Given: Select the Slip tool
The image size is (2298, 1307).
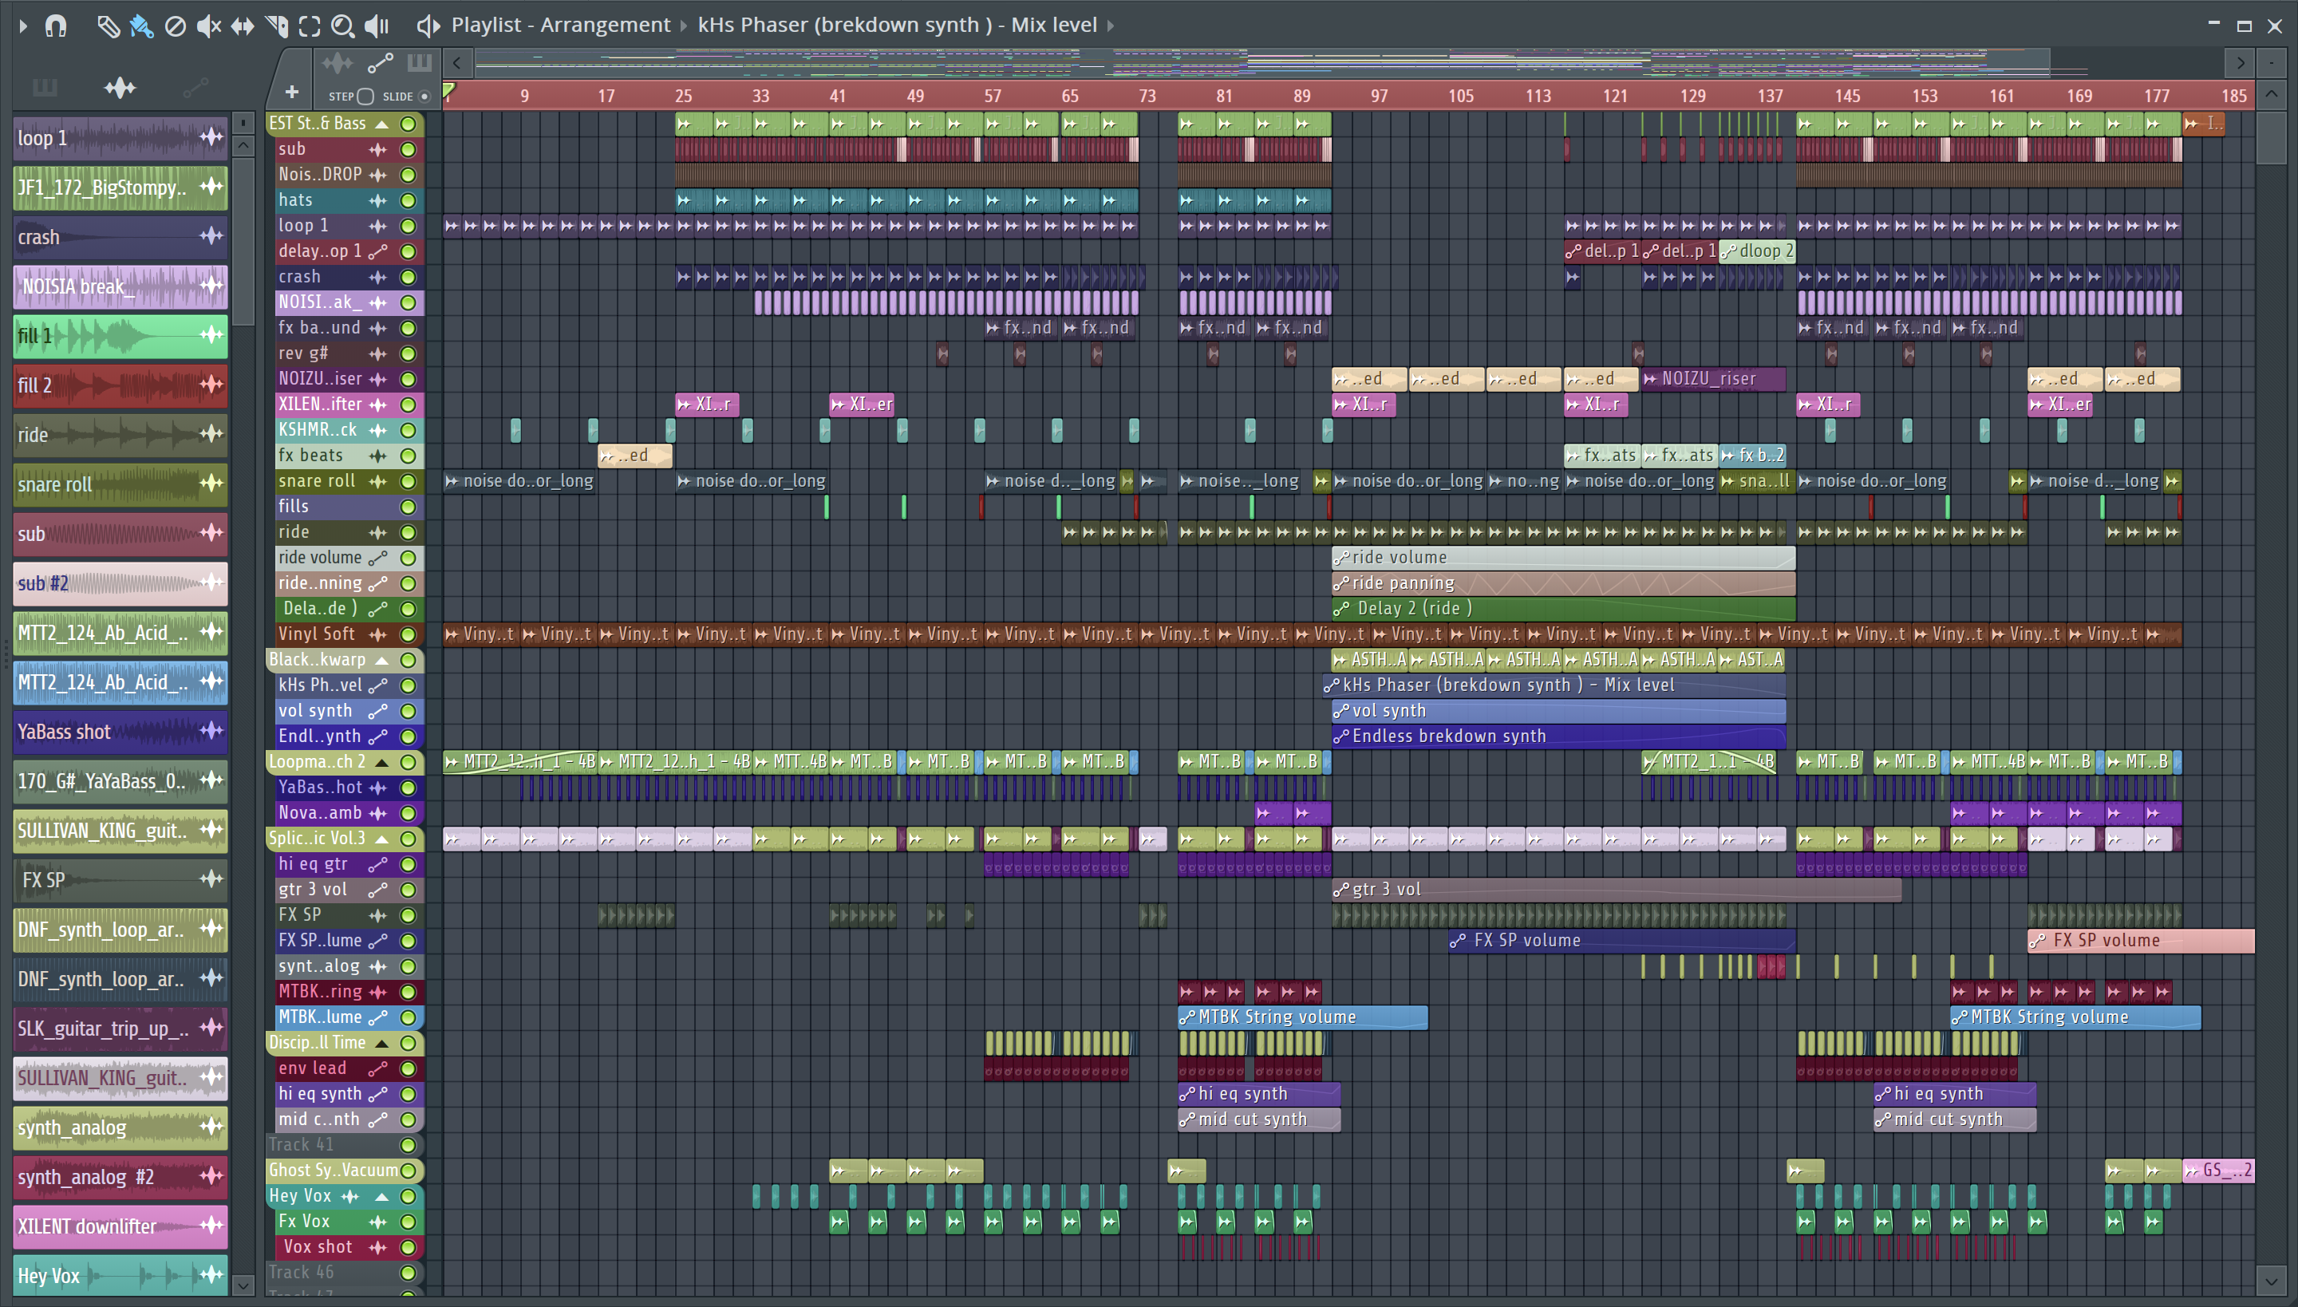Looking at the screenshot, I should [x=243, y=26].
